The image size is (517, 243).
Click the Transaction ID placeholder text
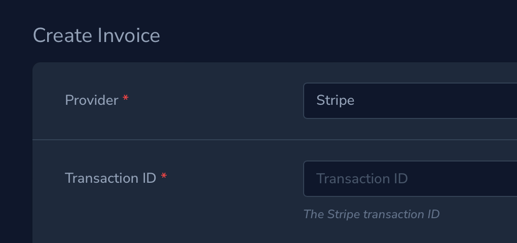coord(362,179)
